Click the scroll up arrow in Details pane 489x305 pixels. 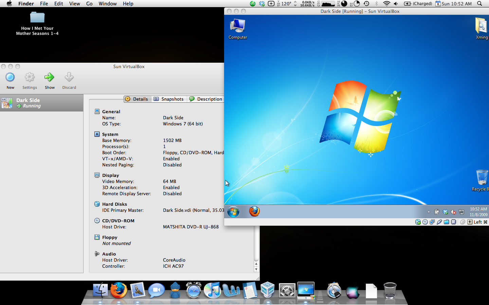point(256,264)
